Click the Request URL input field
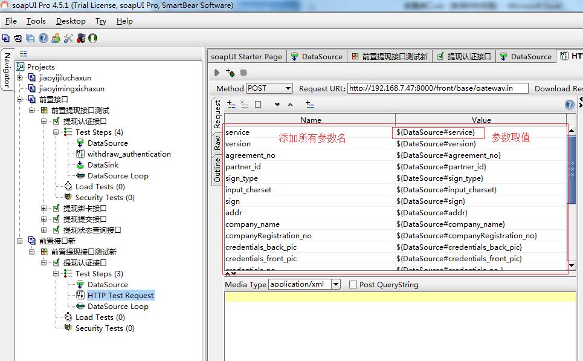The width and height of the screenshot is (583, 361). click(x=437, y=88)
